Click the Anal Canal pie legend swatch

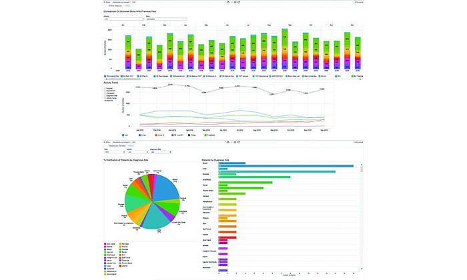coord(105,244)
